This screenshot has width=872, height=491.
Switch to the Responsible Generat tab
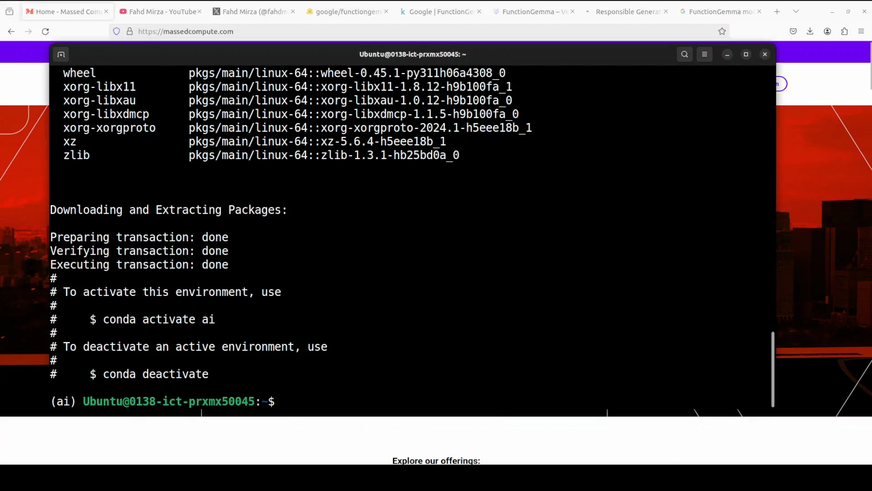tap(626, 11)
